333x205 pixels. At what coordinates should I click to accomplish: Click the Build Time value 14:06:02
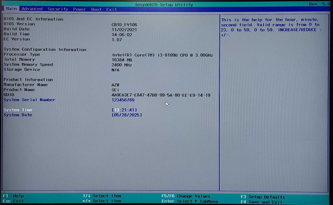122,35
